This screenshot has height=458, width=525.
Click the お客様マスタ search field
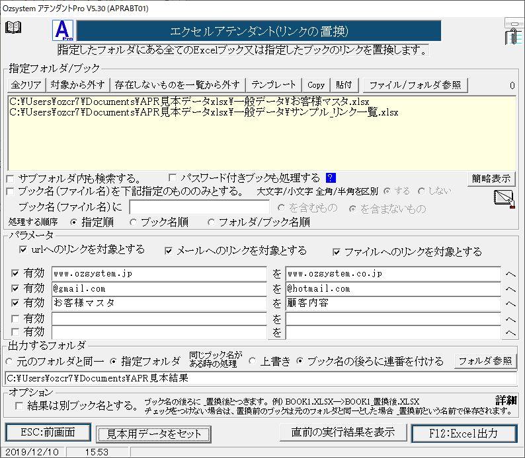point(159,303)
